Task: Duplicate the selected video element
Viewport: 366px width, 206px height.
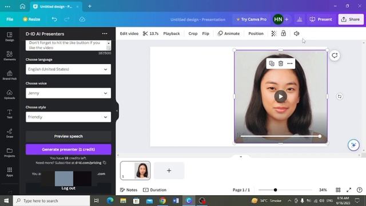Action: click(x=272, y=64)
